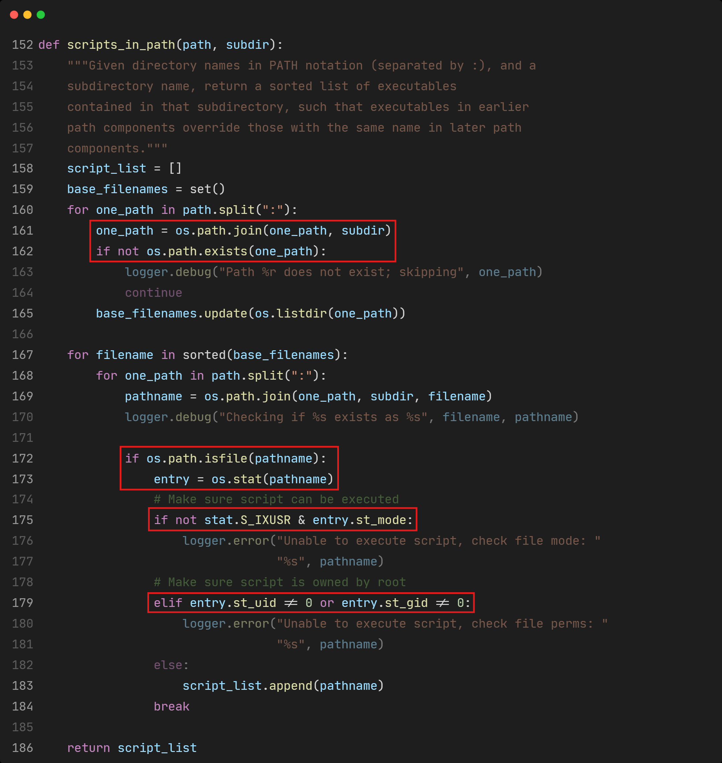Click script_list.append on line 183
This screenshot has width=722, height=763.
click(247, 686)
